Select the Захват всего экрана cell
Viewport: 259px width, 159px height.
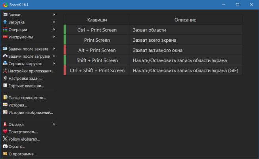(x=186, y=40)
